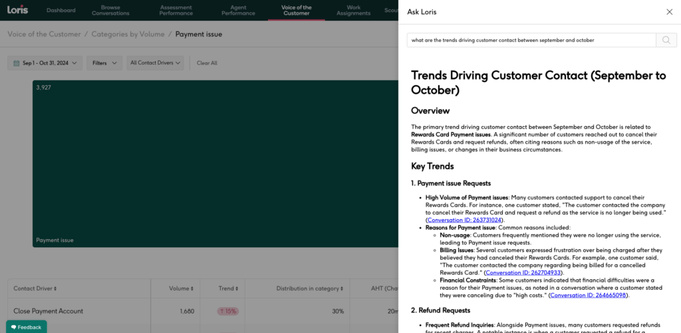Open Conversation ID 263731024 link
The image size is (681, 333).
[x=464, y=220]
